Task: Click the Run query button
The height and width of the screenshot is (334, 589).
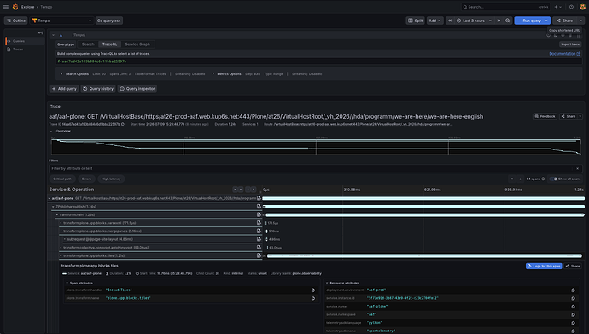Action: tap(529, 21)
